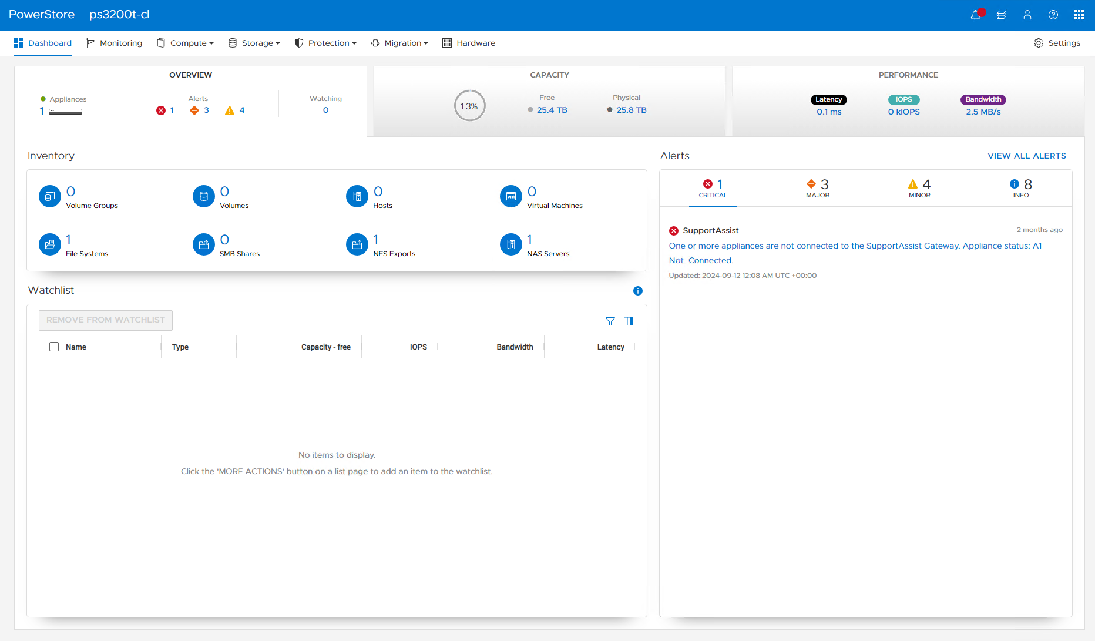Click major alert diamond icon in Overview
1095x641 pixels.
click(x=194, y=110)
